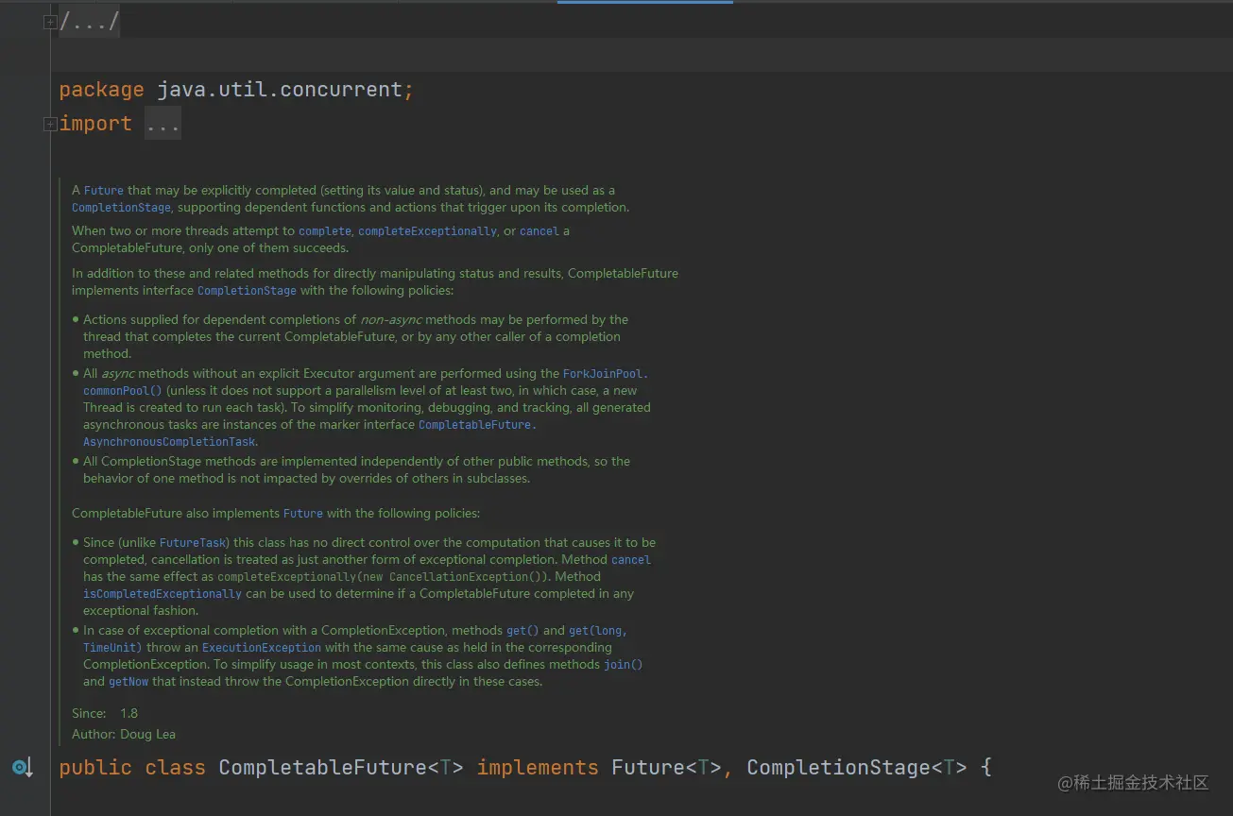1233x816 pixels.
Task: Click the collapsed /.../ comment text
Action: [90, 23]
